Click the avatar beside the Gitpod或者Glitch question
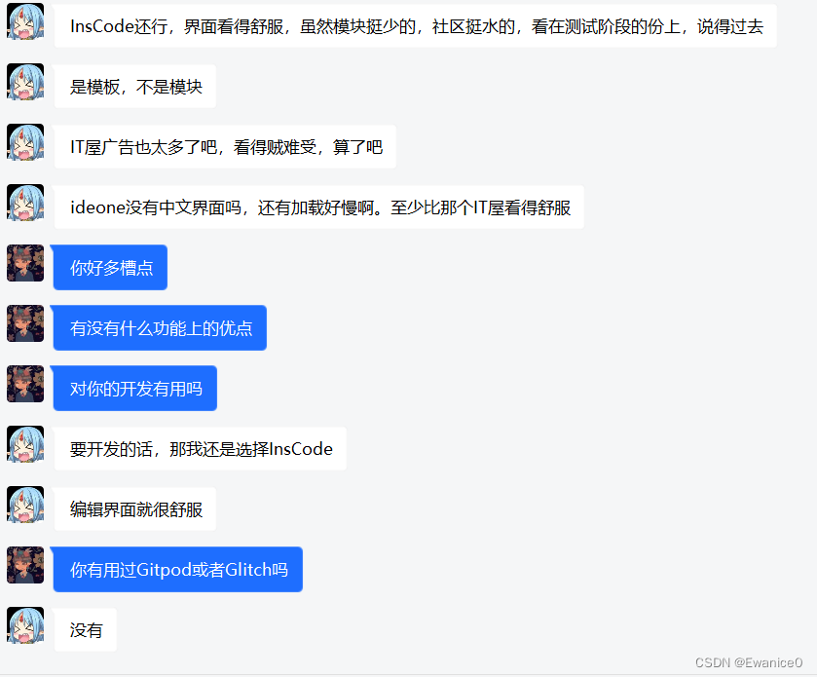817x677 pixels. pos(25,565)
